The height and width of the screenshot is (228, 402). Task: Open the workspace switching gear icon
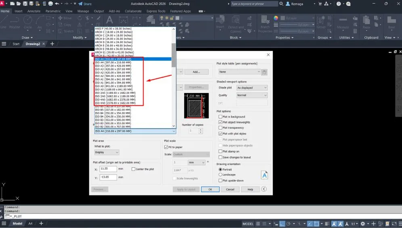point(363,224)
